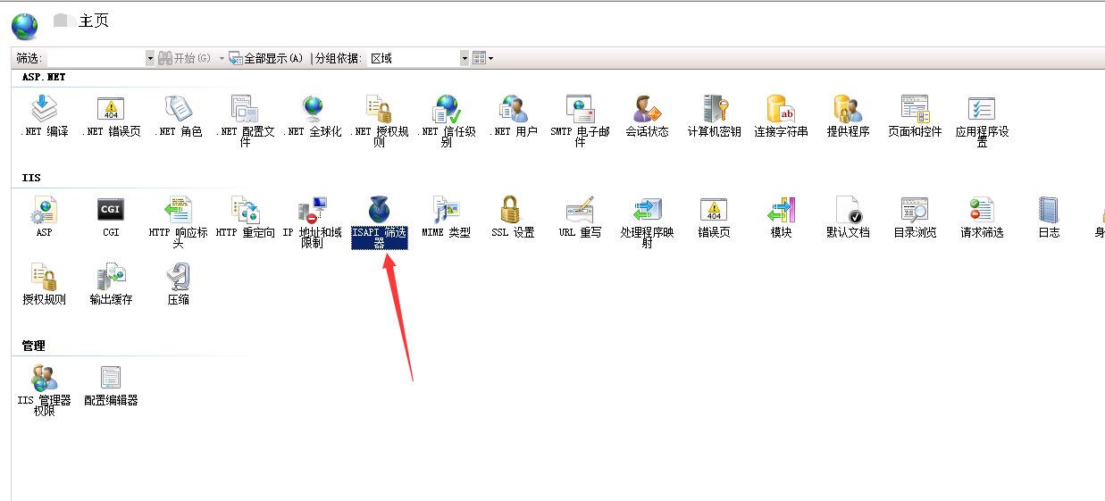
Task: Open the 处理程序映射 icon
Action: pyautogui.click(x=647, y=212)
